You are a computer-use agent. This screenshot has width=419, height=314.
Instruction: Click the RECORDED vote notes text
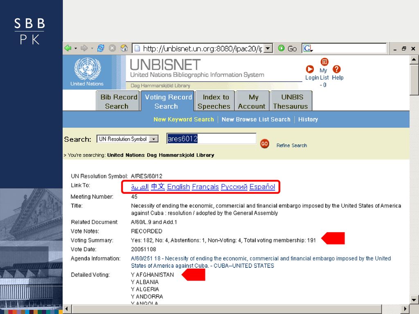click(x=147, y=231)
